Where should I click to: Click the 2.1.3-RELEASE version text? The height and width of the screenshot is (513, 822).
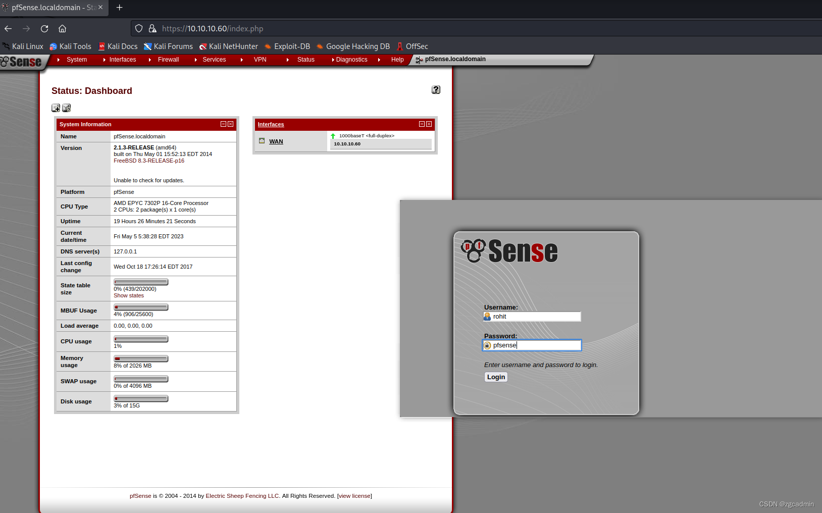(x=134, y=147)
